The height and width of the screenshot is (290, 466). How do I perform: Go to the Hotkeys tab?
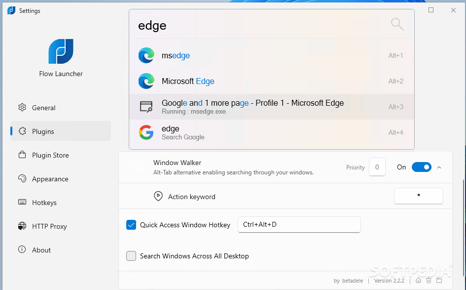(x=61, y=202)
